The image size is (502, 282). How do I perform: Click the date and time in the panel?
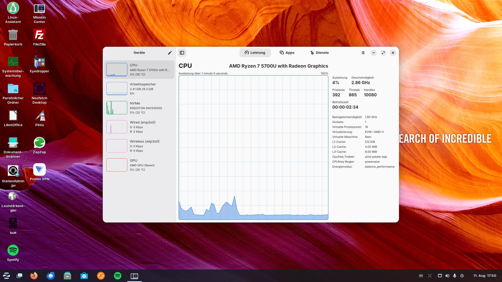point(484,276)
